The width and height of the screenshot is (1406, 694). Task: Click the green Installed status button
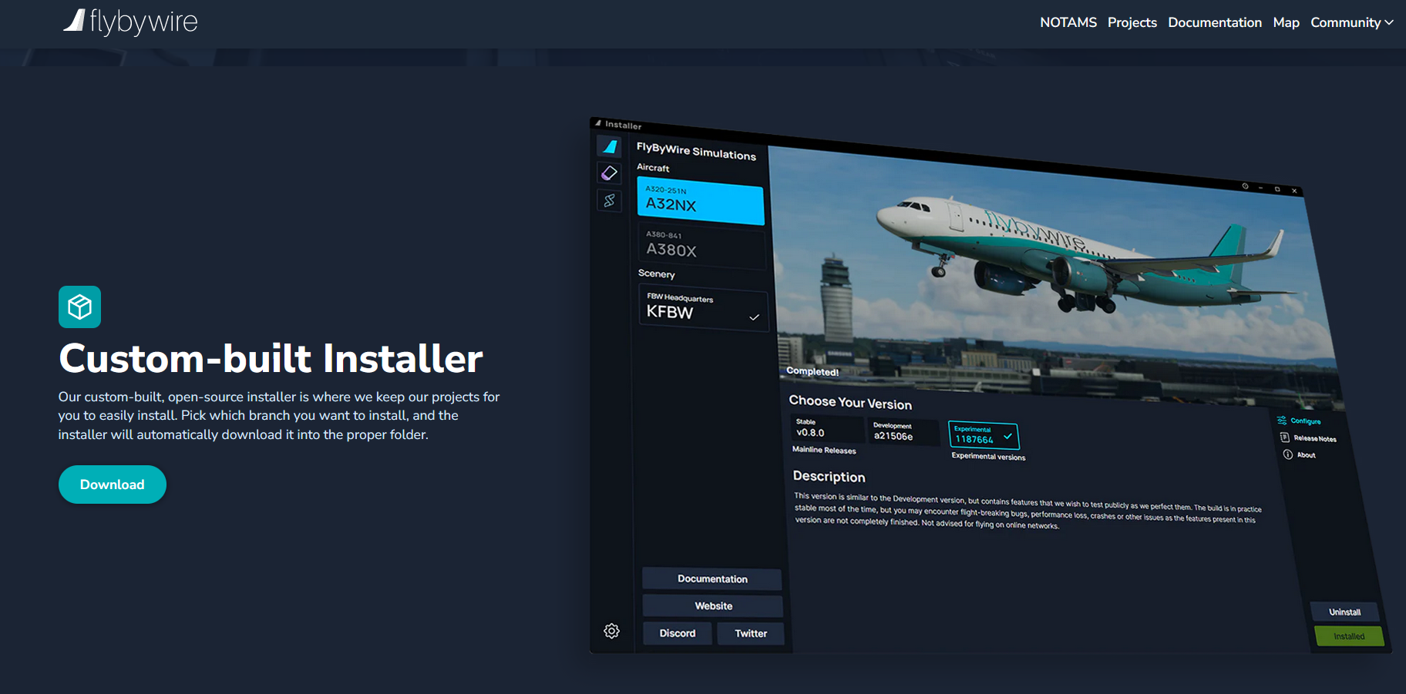(x=1348, y=635)
